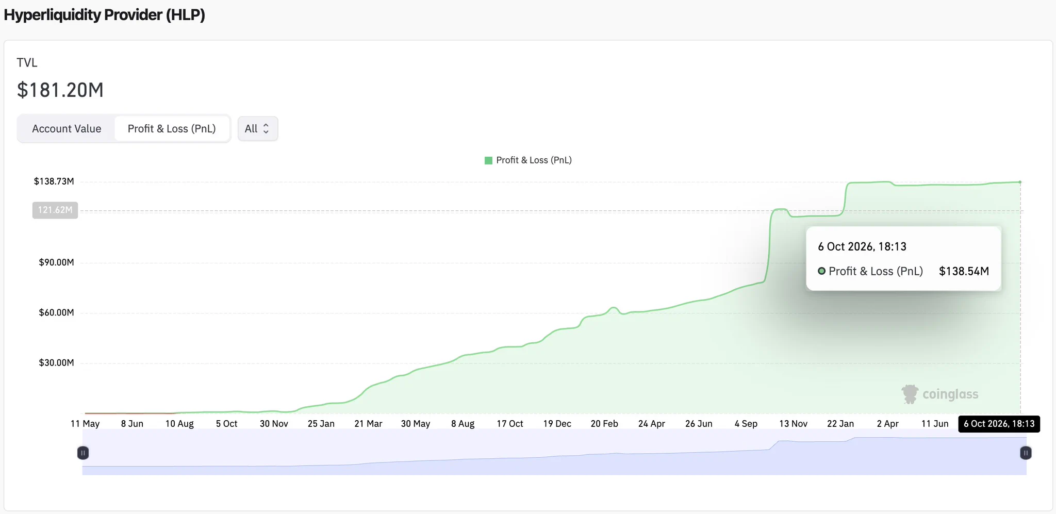
Task: Click the range navigator mini chart
Action: [554, 452]
